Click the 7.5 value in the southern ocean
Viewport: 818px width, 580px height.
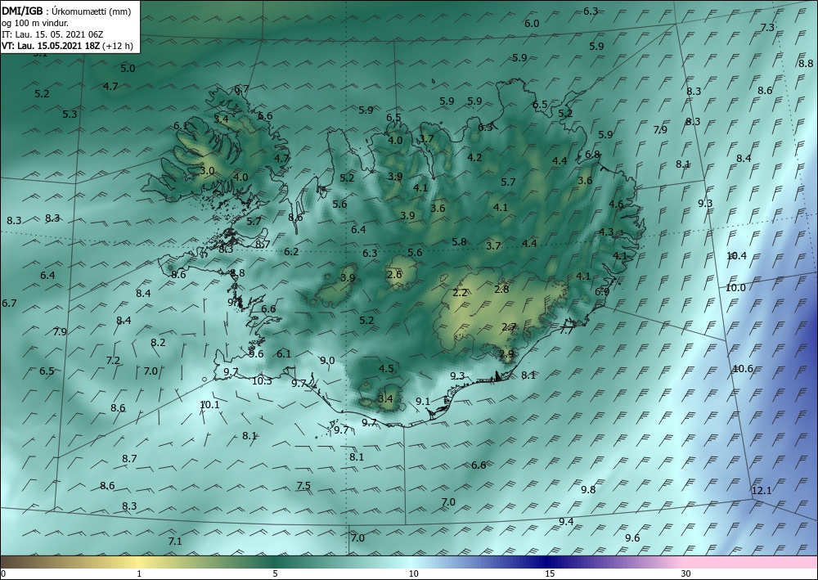pos(303,486)
